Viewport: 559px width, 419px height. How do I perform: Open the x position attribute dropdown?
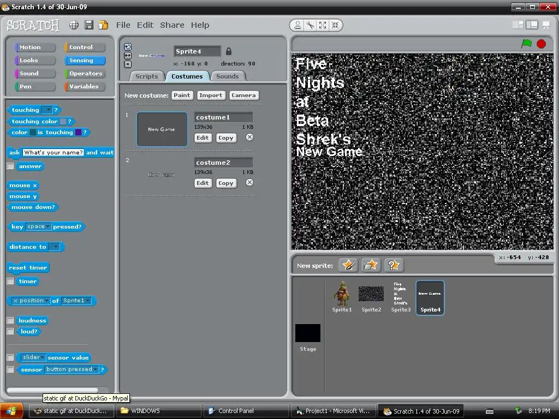pyautogui.click(x=31, y=301)
